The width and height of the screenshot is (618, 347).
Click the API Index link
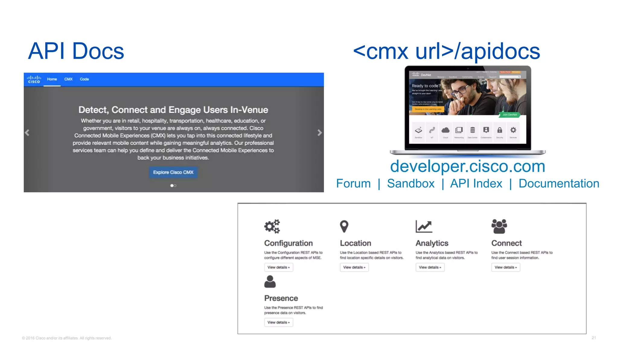click(x=476, y=183)
